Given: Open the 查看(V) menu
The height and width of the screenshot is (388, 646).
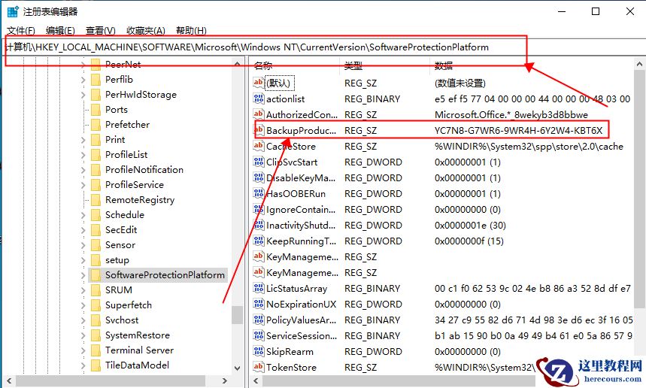Looking at the screenshot, I should pyautogui.click(x=101, y=31).
